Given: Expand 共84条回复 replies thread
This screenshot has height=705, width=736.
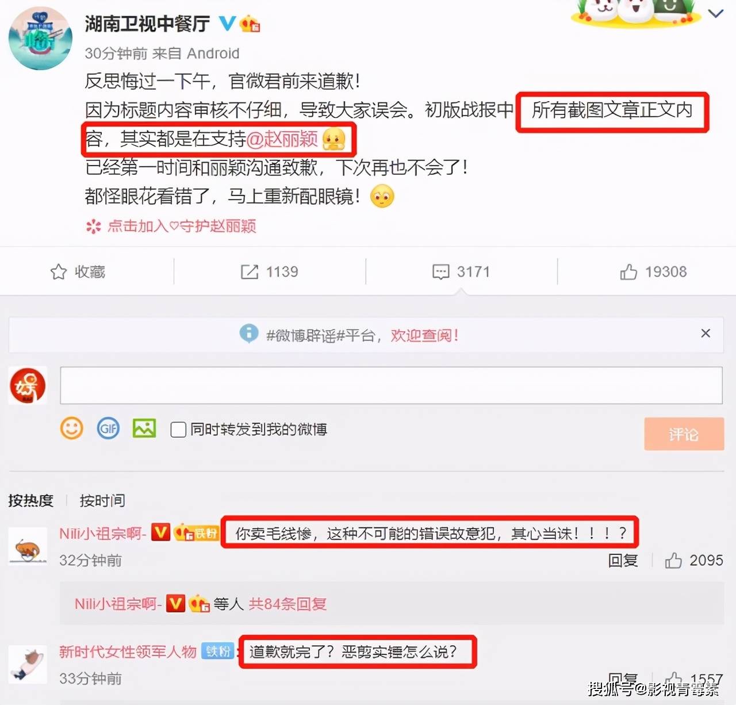Looking at the screenshot, I should click(x=287, y=604).
